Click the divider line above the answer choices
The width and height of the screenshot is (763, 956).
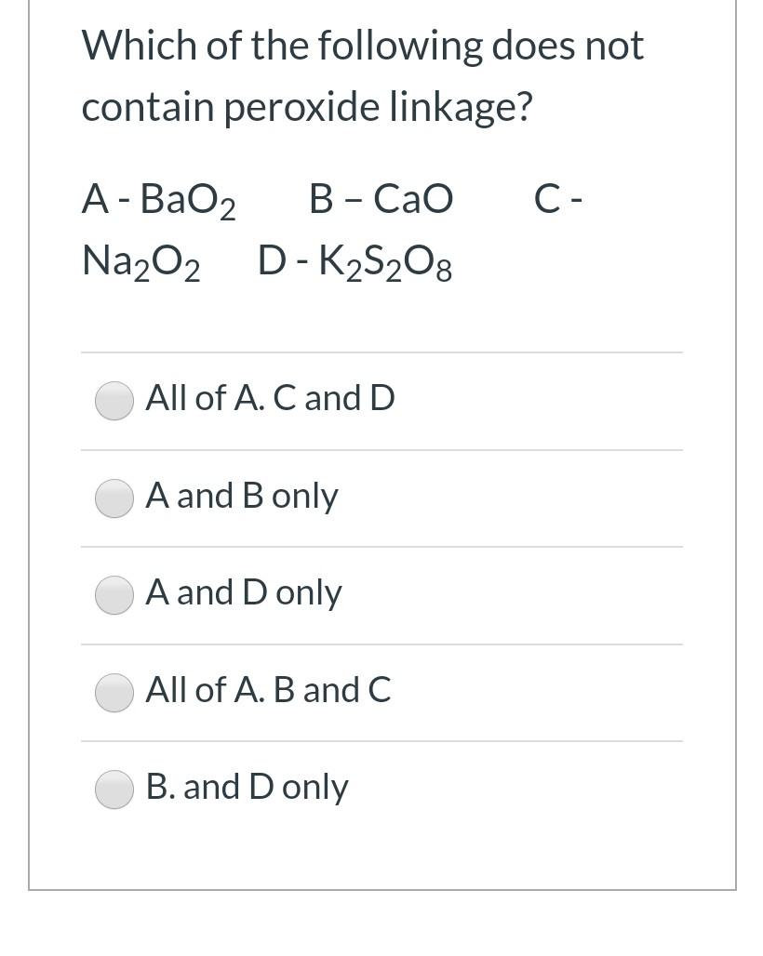[381, 352]
